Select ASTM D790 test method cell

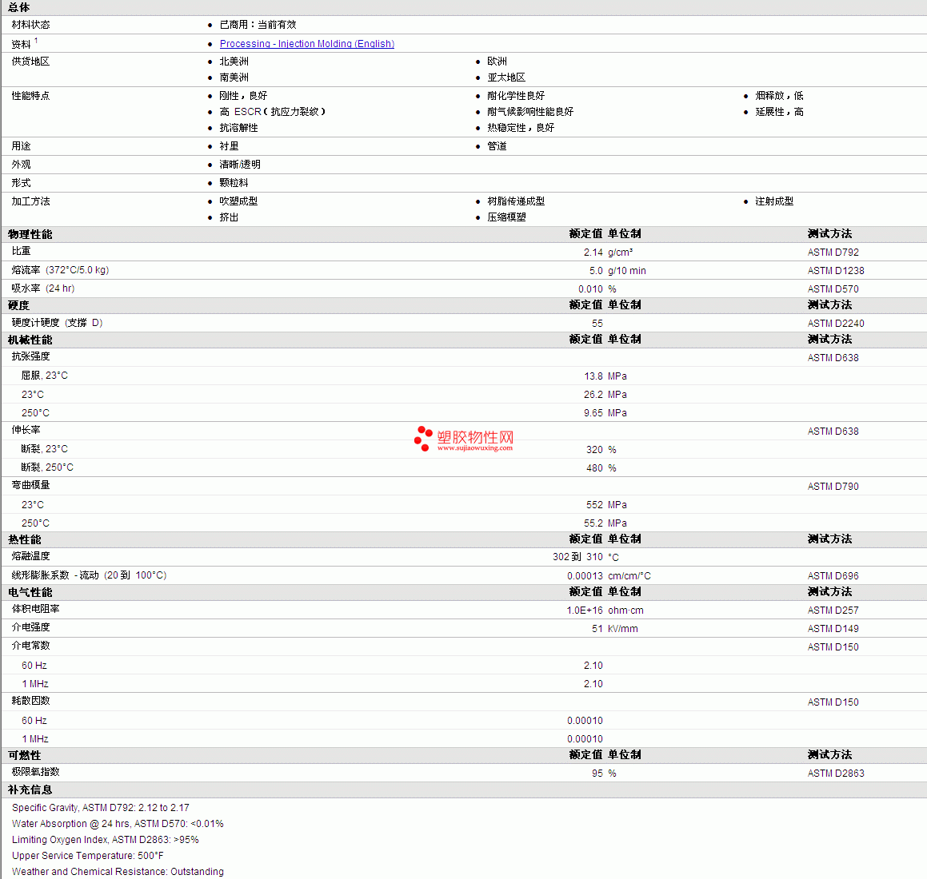pyautogui.click(x=833, y=486)
